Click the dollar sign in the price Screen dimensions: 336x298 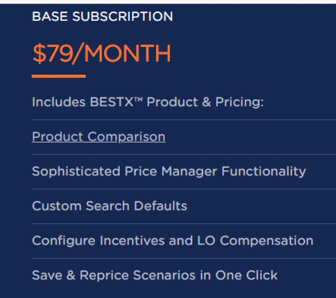[40, 53]
